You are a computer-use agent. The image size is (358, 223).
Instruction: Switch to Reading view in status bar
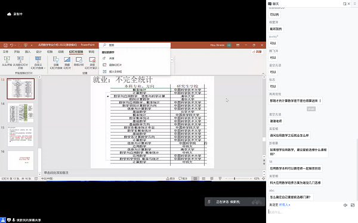point(212,178)
